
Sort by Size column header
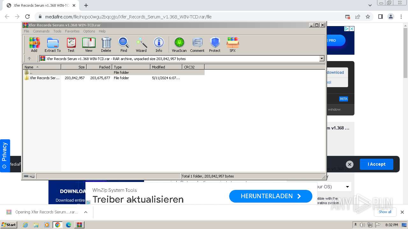74,67
